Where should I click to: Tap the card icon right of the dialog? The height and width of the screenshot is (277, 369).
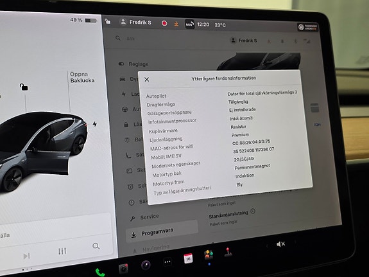[x=314, y=108]
